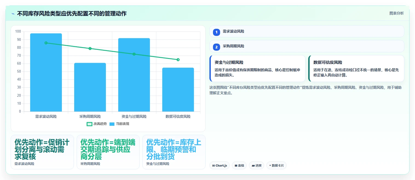Click the 当前表现 legend text
The height and width of the screenshot is (180, 415).
click(122, 124)
